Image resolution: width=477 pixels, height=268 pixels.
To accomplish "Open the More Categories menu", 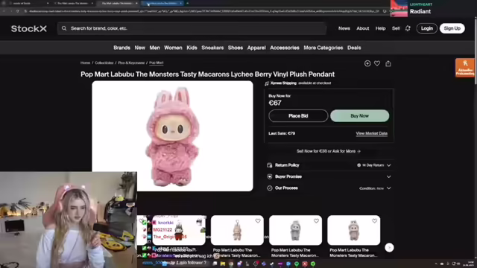I will pyautogui.click(x=323, y=48).
